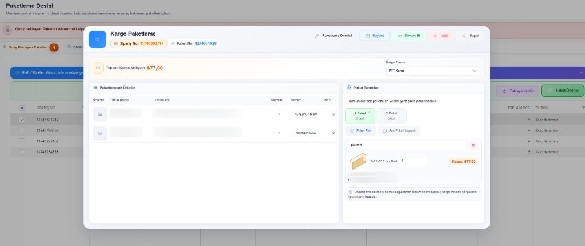Click the Desi input field showing 5
This screenshot has height=246, width=585.
pyautogui.click(x=414, y=162)
